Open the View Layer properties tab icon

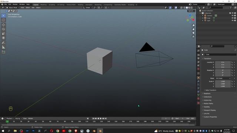[198, 62]
